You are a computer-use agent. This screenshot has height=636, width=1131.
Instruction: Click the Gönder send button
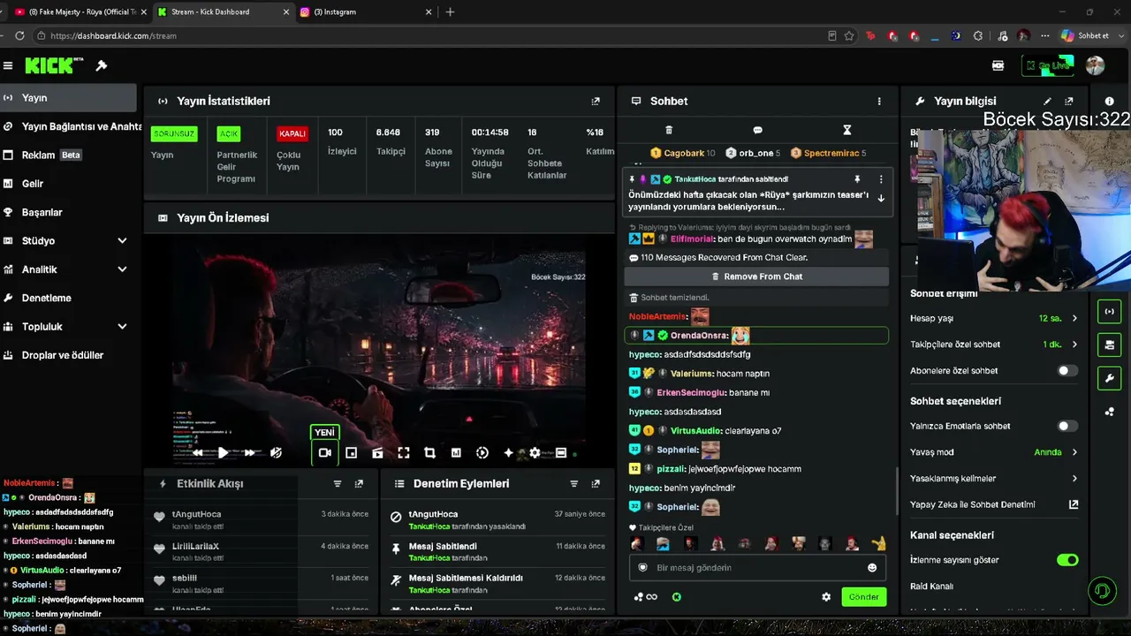[863, 597]
